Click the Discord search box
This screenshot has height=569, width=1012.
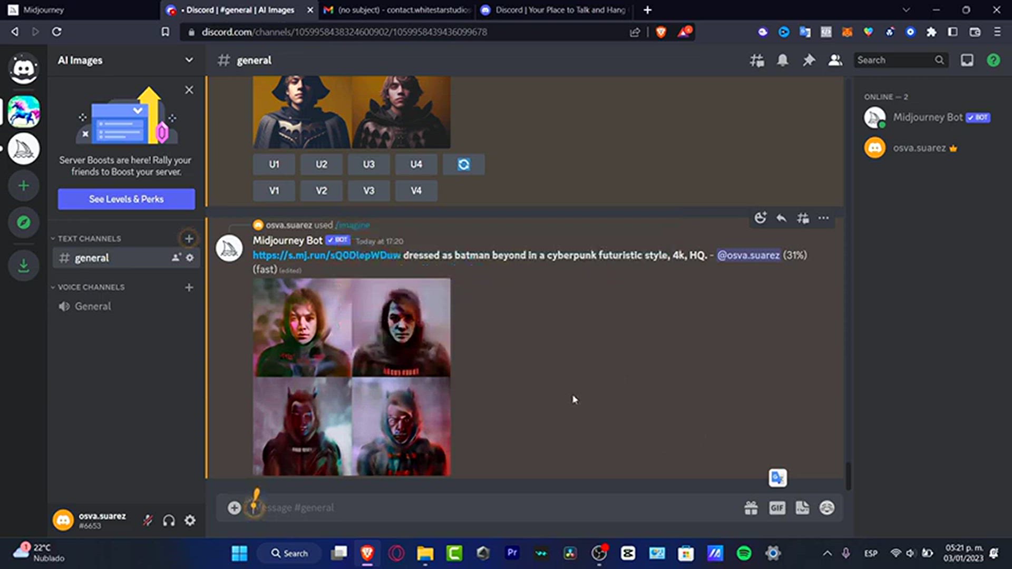(901, 60)
